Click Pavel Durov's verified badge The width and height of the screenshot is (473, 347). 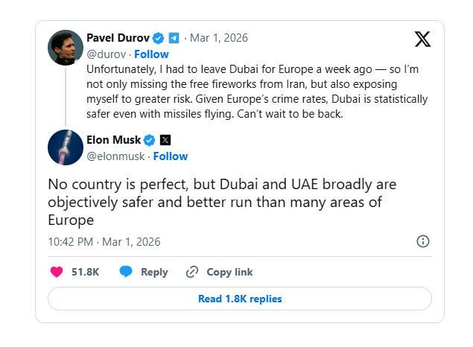tap(158, 38)
